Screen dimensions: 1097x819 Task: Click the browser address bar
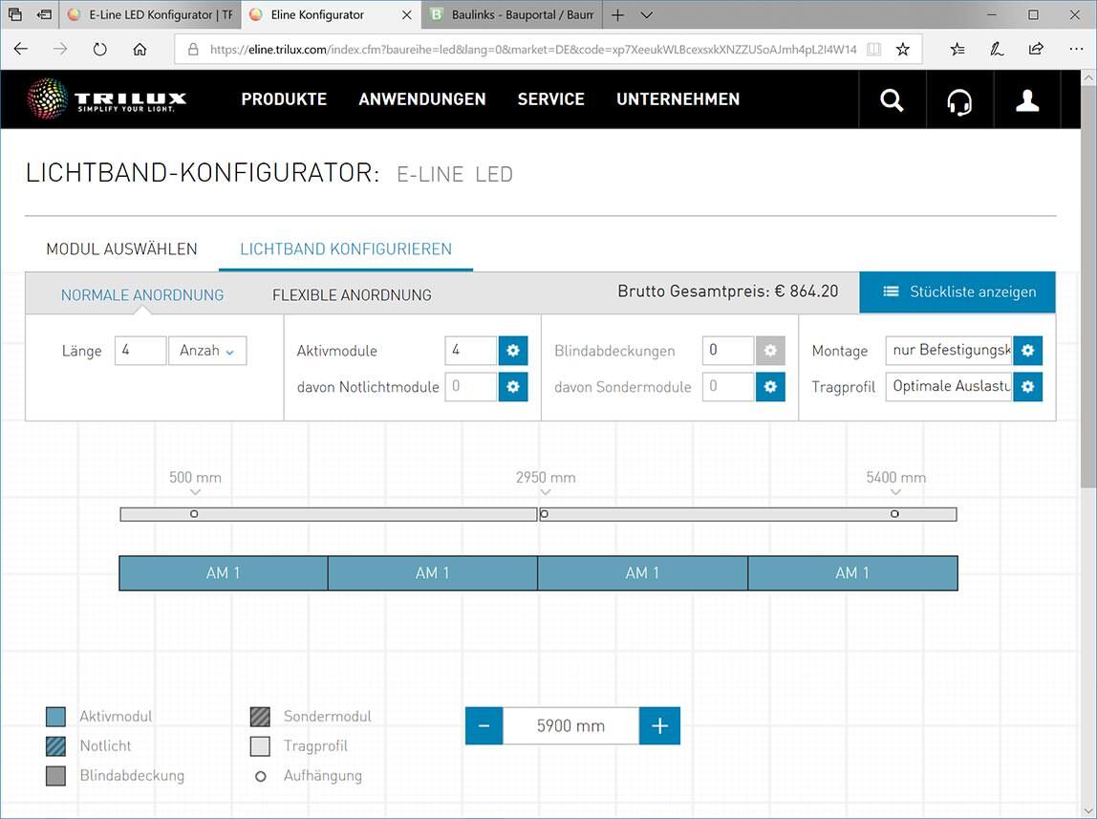tap(532, 49)
